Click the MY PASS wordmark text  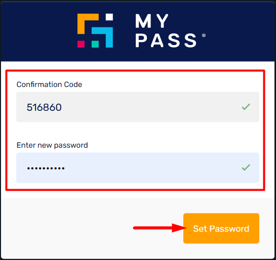pos(166,31)
